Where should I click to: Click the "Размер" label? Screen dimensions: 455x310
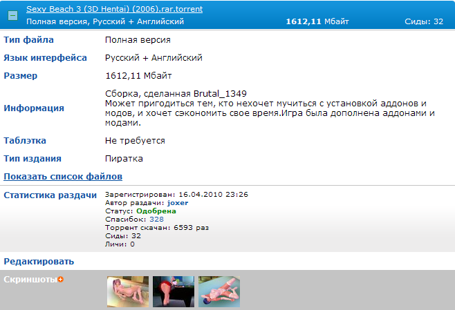coord(21,76)
